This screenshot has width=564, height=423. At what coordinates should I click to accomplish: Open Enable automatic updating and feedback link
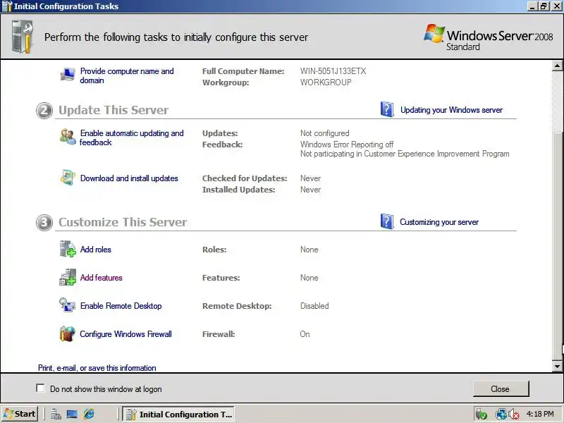(132, 137)
